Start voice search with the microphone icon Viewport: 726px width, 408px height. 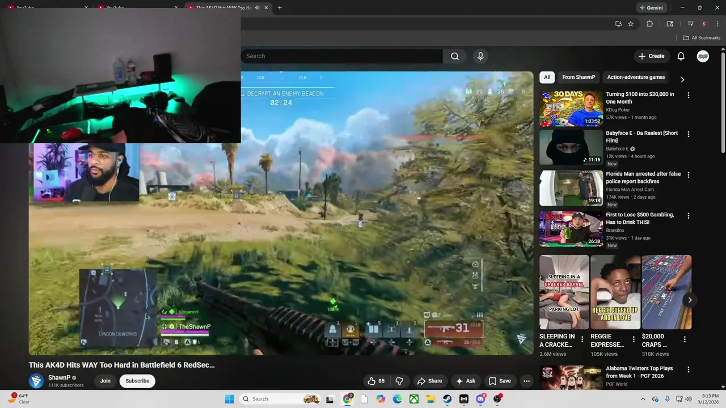(x=480, y=56)
